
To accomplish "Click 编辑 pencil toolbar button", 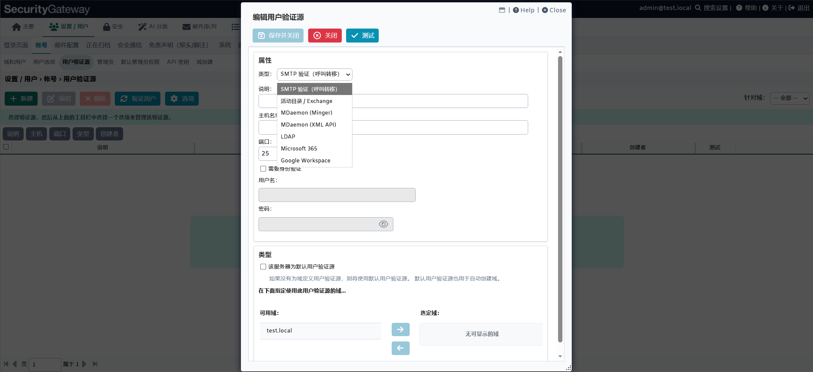I will [x=59, y=99].
